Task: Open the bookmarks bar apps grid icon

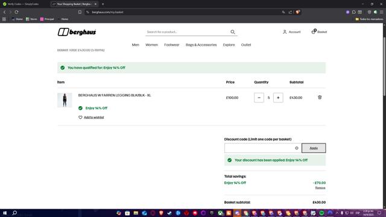Action: (x=4, y=19)
